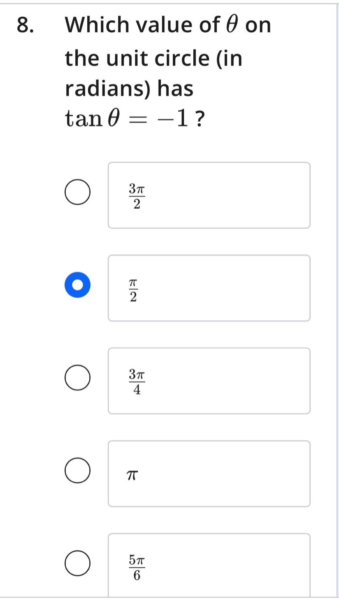
Task: Click the tan θ = −1 equation
Action: (134, 118)
